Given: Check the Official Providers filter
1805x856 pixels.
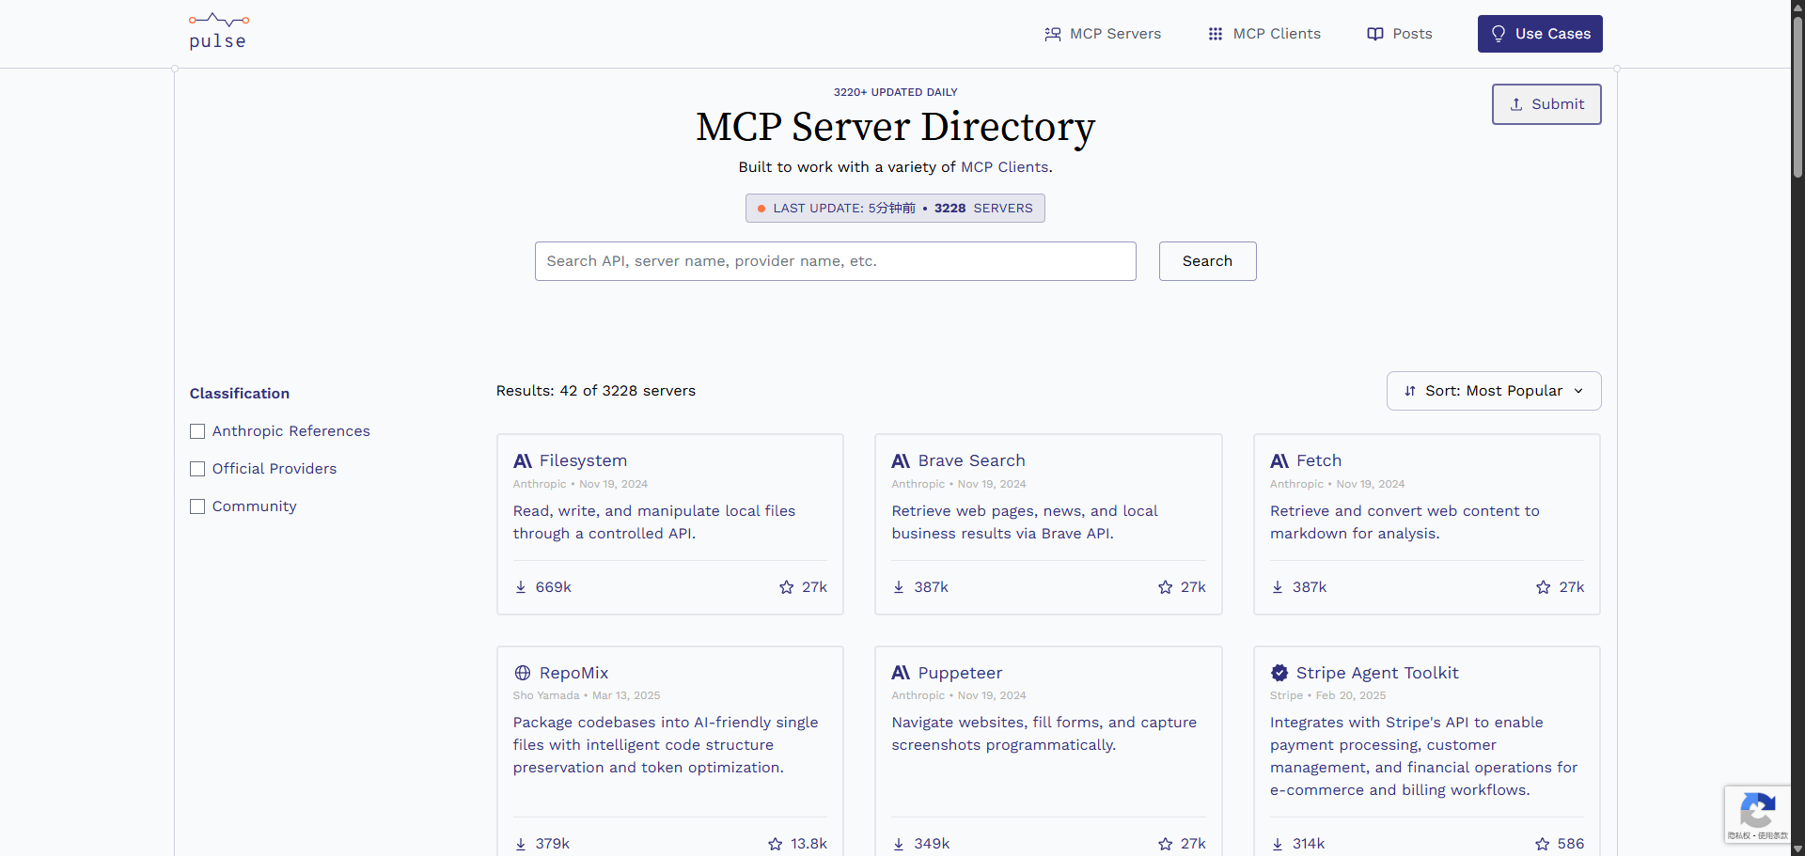Looking at the screenshot, I should click(197, 469).
